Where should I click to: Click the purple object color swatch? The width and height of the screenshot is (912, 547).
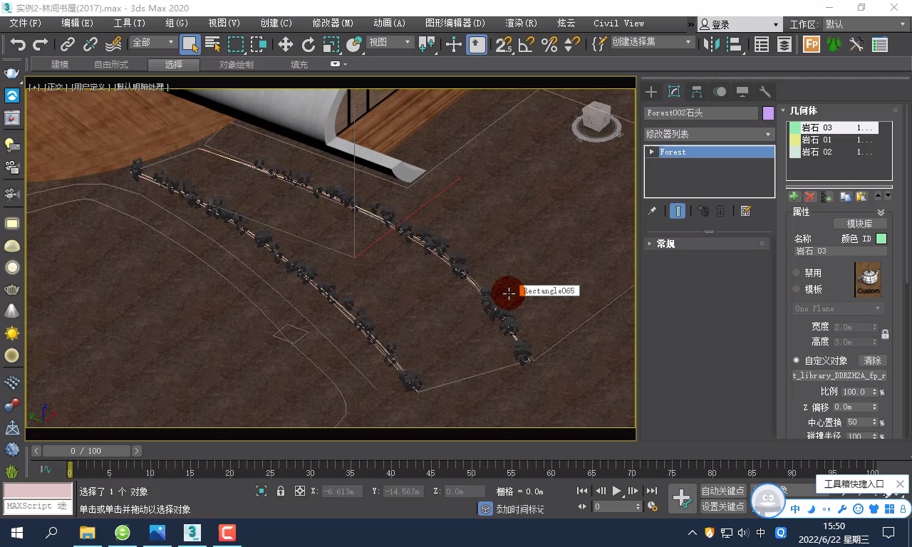coord(768,113)
